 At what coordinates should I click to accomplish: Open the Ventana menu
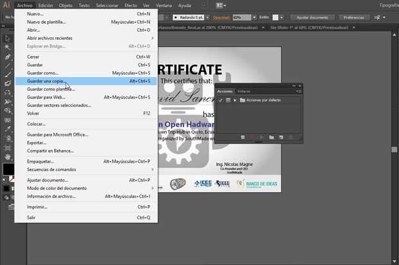pos(164,5)
